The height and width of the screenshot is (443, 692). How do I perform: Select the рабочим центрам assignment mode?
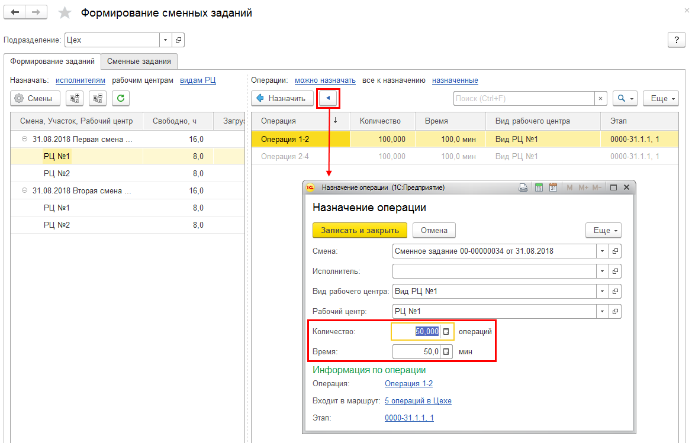click(x=143, y=80)
